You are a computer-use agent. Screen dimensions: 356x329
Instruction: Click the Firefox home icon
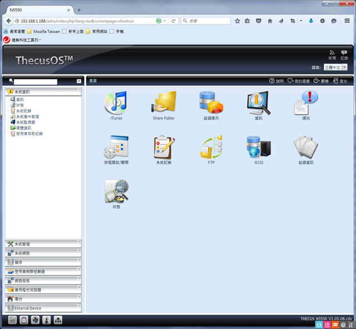click(270, 21)
